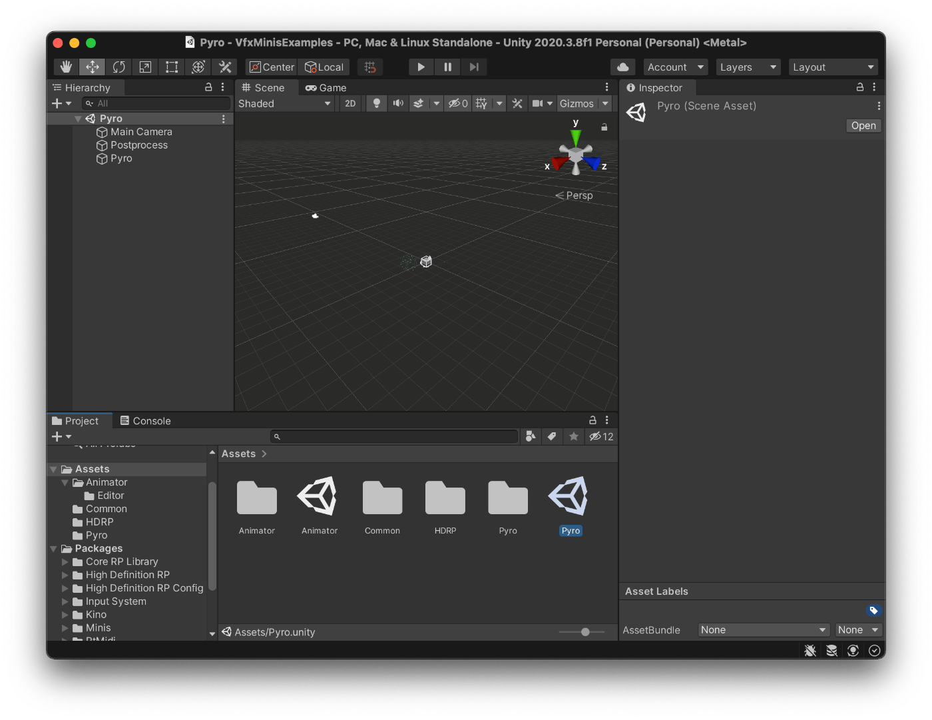Screen dimensions: 932x720
Task: Open Hierarchy panel options menu
Action: click(x=222, y=87)
